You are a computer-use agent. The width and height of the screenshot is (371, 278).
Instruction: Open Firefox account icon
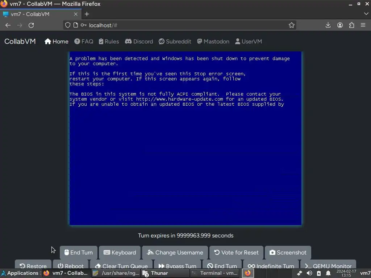tap(340, 25)
